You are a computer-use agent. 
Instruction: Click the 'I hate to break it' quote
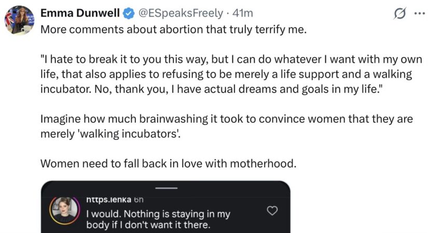[231, 74]
